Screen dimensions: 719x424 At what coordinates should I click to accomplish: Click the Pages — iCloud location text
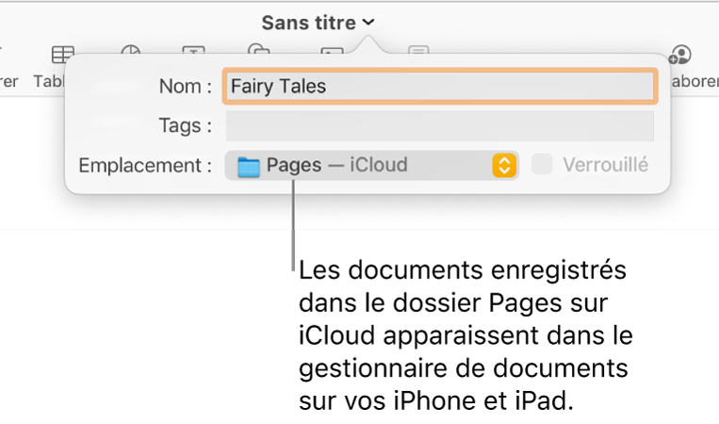point(336,166)
